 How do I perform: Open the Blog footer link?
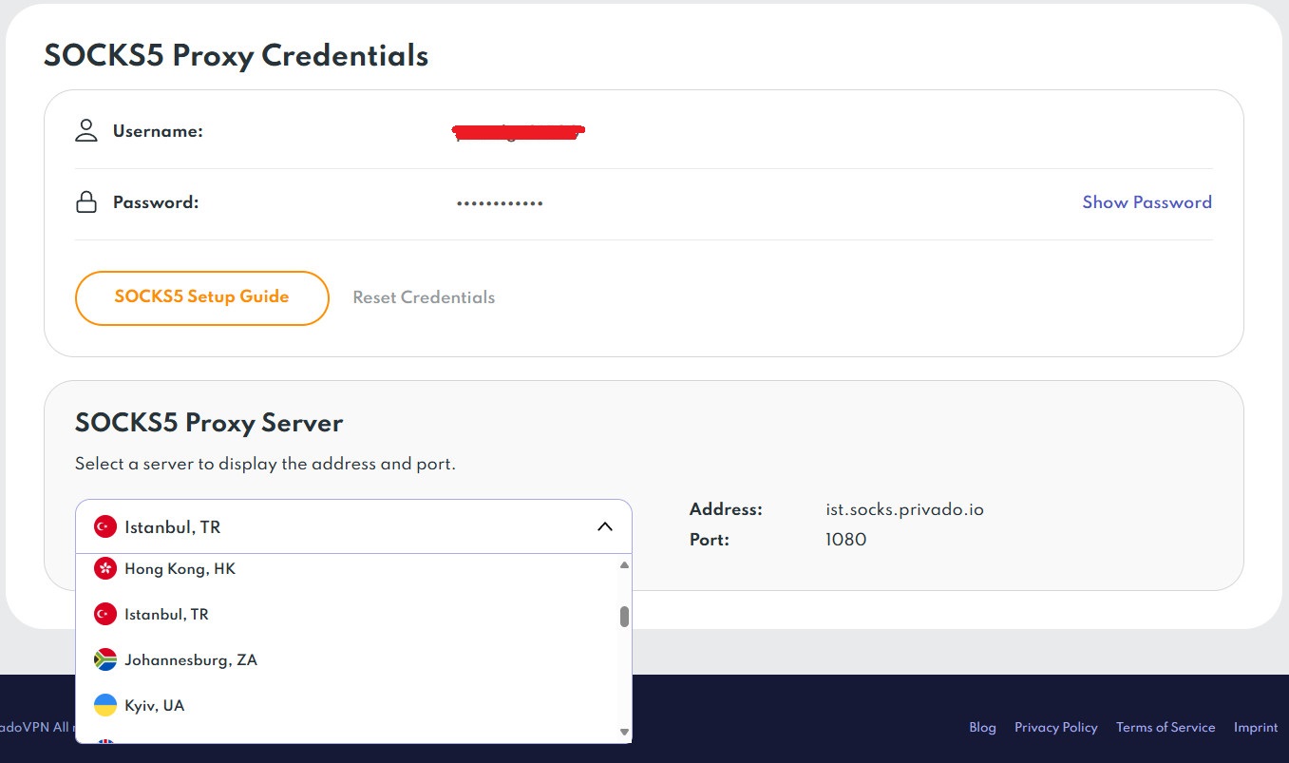(982, 728)
